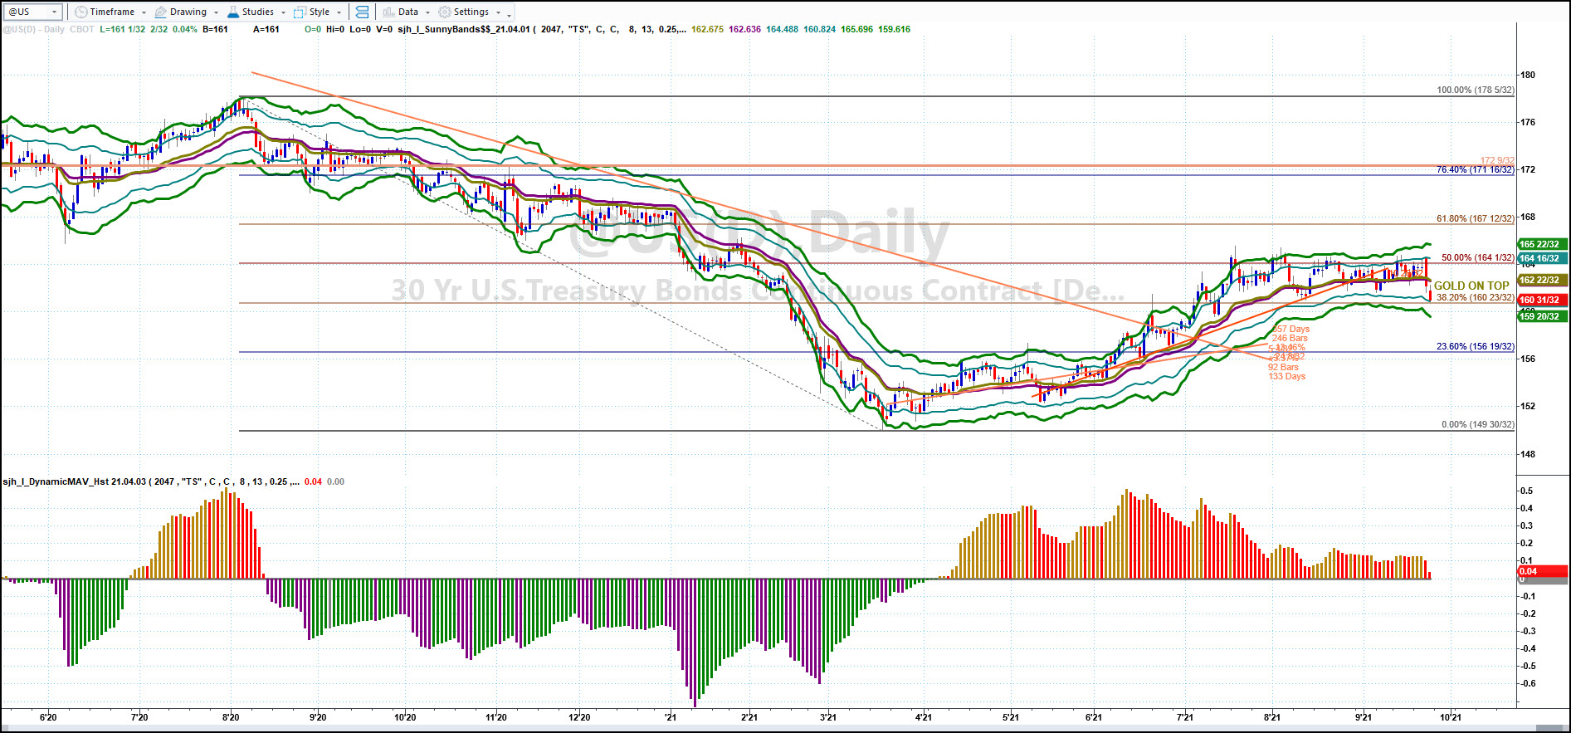This screenshot has width=1571, height=733.
Task: Select the 23.60% (156 19/32) retracement label
Action: [1476, 346]
